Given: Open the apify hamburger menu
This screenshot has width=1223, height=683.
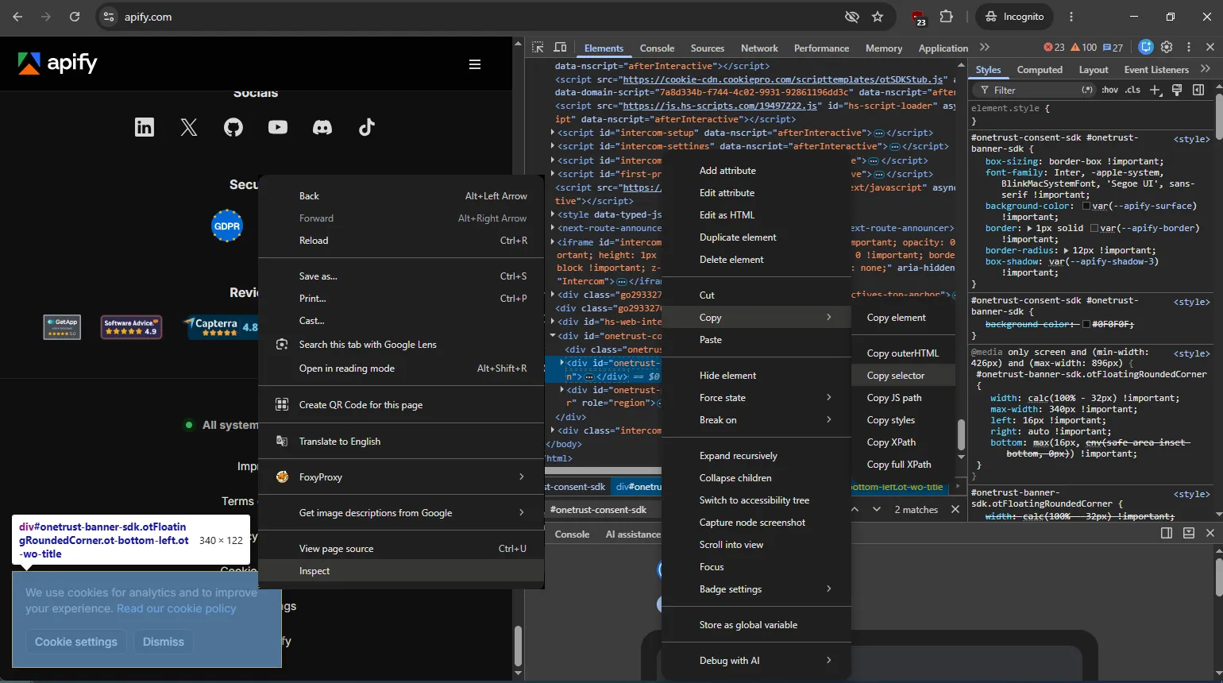Looking at the screenshot, I should point(475,64).
